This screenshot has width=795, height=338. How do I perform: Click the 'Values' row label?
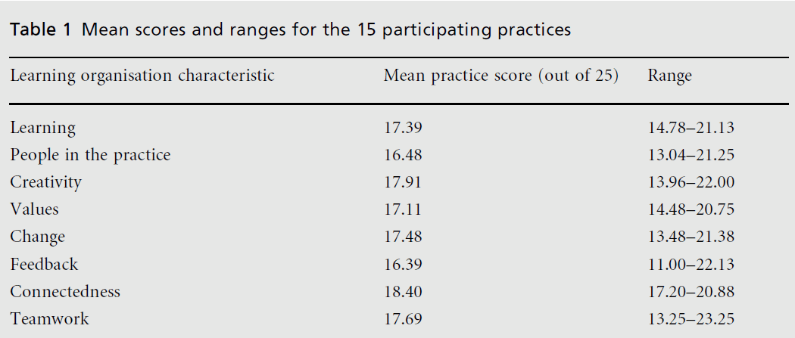coord(34,209)
